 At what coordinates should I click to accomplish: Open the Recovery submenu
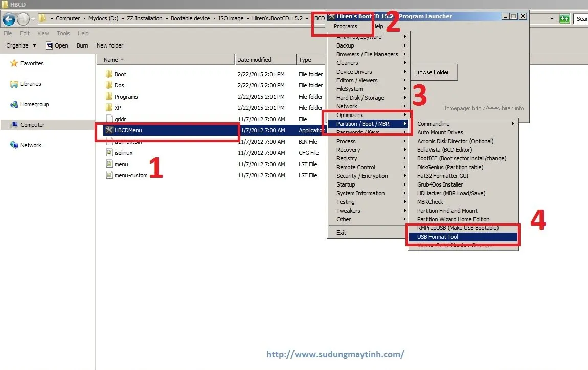368,150
